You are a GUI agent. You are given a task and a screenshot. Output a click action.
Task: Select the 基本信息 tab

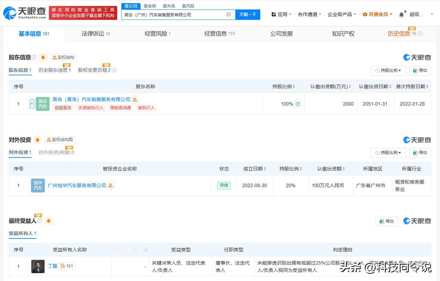pyautogui.click(x=34, y=34)
